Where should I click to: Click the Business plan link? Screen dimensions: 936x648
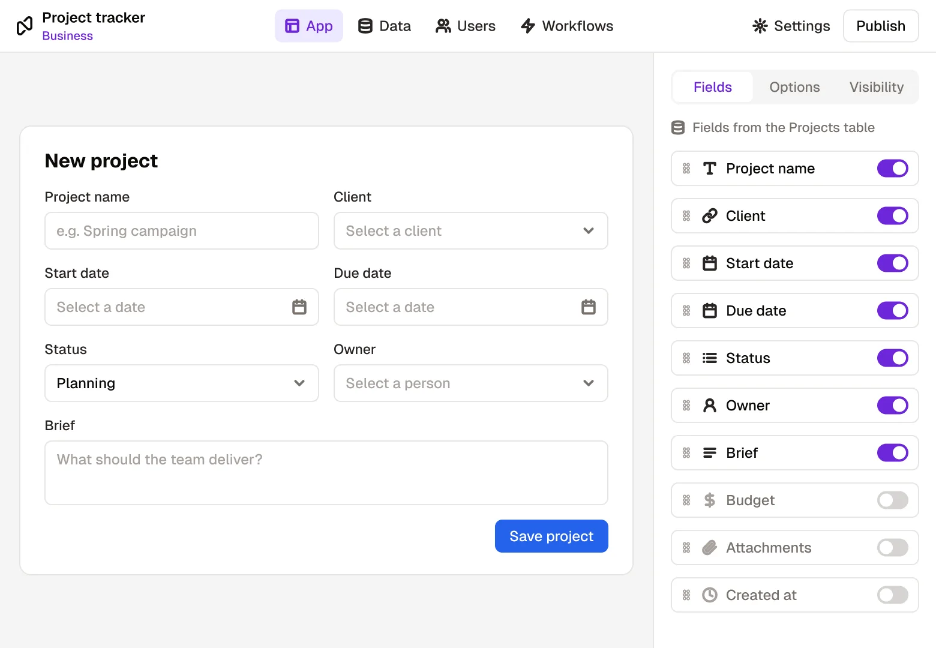(x=68, y=36)
